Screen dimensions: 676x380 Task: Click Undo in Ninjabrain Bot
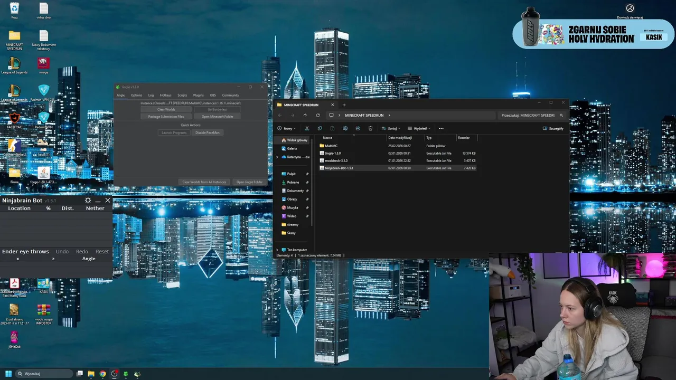(62, 252)
